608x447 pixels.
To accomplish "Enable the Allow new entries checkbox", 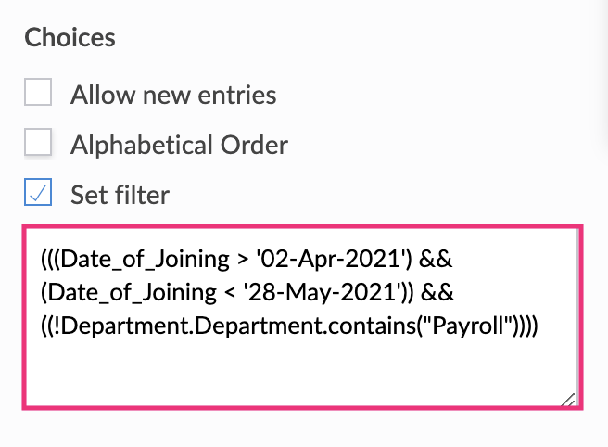I will pyautogui.click(x=38, y=94).
